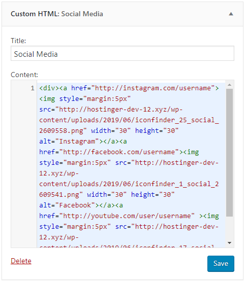Image resolution: width=245 pixels, height=281 pixels.
Task: Click the opening <div> tag in code
Action: pos(49,88)
